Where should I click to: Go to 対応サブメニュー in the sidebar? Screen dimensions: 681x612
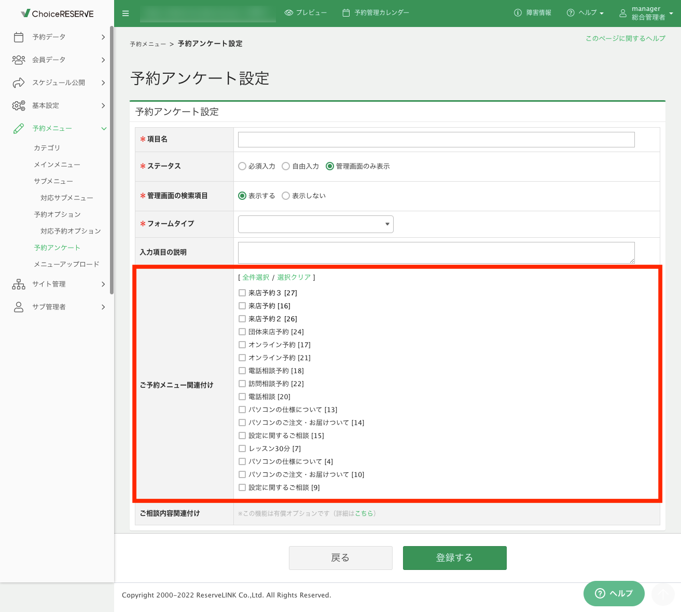pos(67,198)
